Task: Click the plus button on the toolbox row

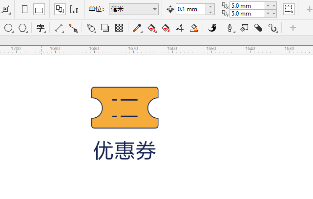Action: (293, 28)
